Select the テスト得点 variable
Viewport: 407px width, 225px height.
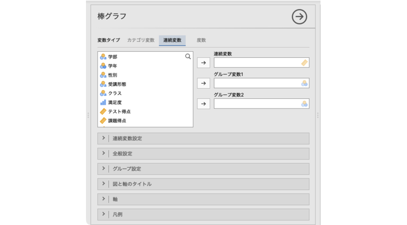[x=120, y=111]
